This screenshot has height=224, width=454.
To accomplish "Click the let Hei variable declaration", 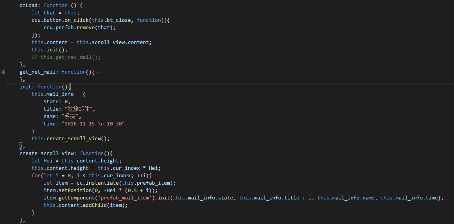I will click(76, 161).
